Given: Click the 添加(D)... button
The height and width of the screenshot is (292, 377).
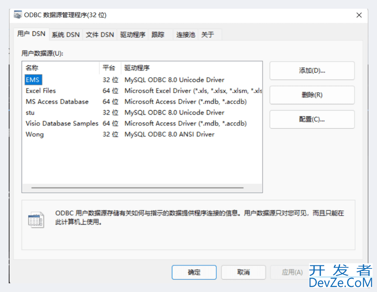Looking at the screenshot, I should (312, 70).
